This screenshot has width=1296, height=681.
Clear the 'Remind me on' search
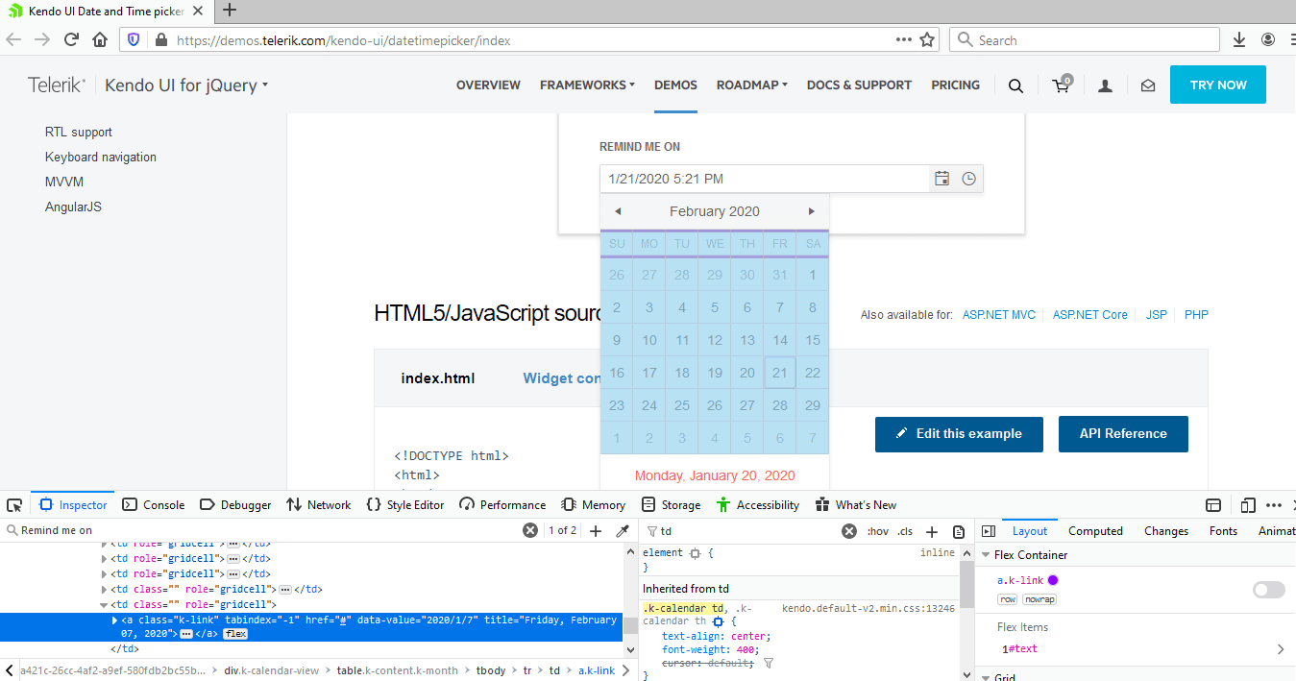click(x=529, y=531)
